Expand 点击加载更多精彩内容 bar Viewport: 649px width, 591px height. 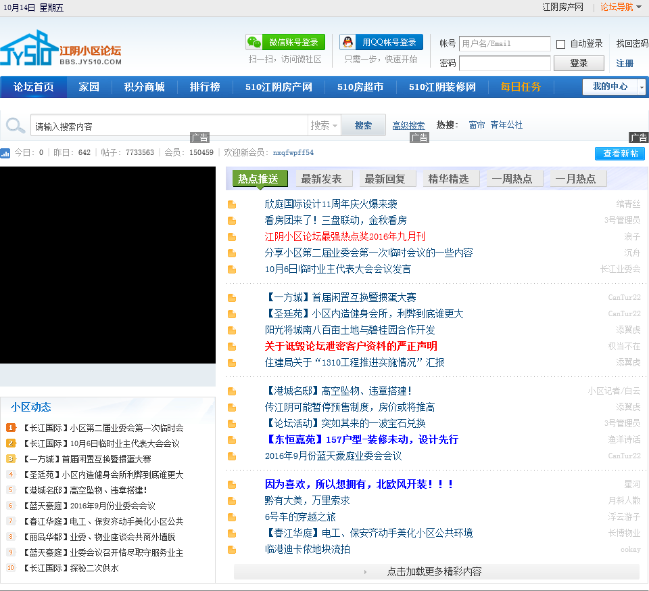click(x=436, y=572)
